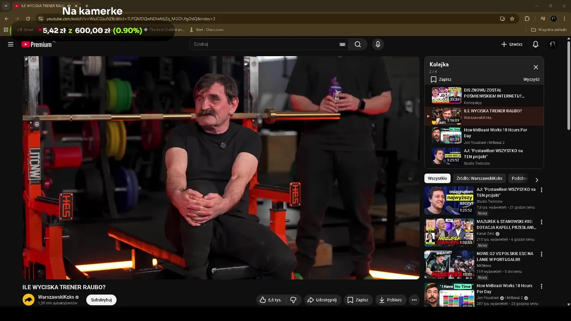Open Chrome extensions puzzle icon
The image size is (571, 321).
tap(527, 19)
